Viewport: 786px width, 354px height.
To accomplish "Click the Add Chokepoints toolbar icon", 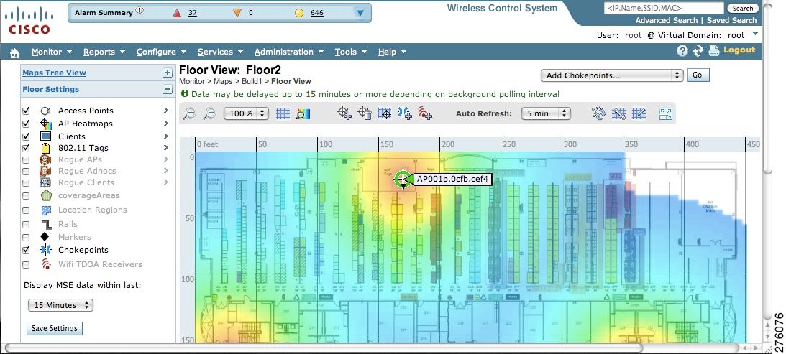I will pos(405,113).
